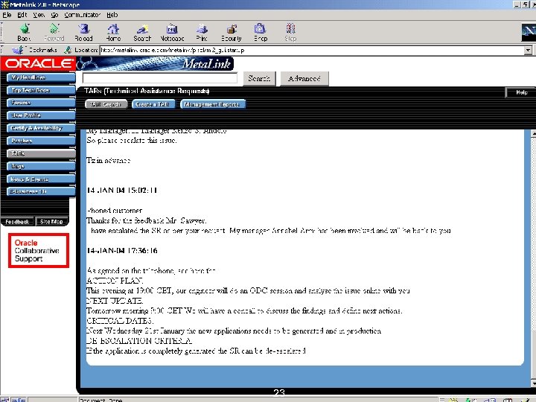
Task: Open E-Business 11i in sidebar
Action: 41,191
